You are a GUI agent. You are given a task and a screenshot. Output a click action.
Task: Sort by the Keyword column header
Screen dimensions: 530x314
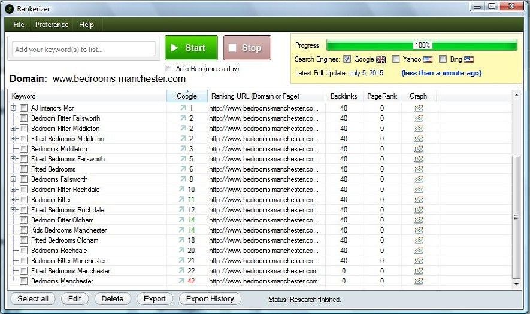87,96
